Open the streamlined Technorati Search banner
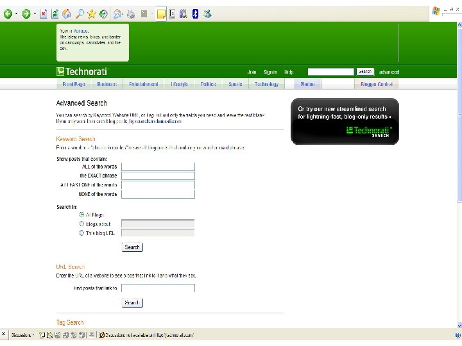This screenshot has height=346, width=462. pyautogui.click(x=345, y=121)
